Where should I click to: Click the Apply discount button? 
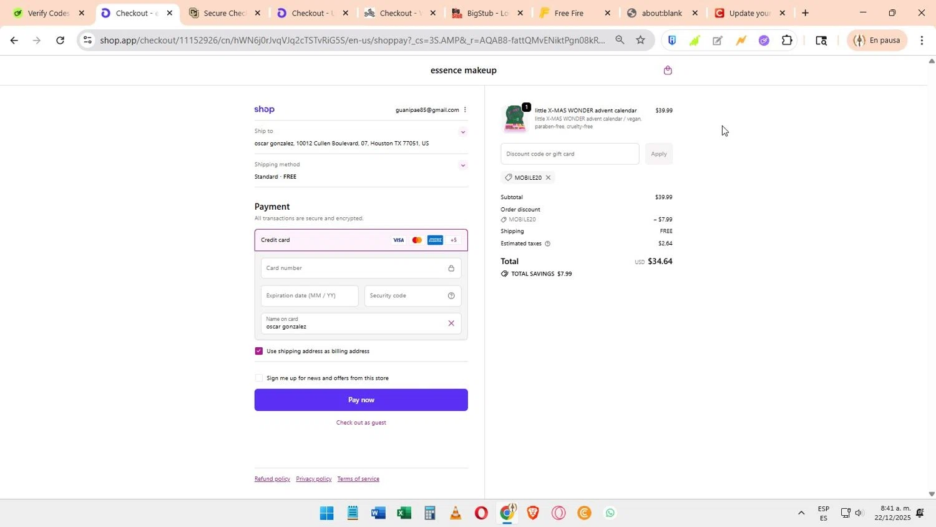659,154
